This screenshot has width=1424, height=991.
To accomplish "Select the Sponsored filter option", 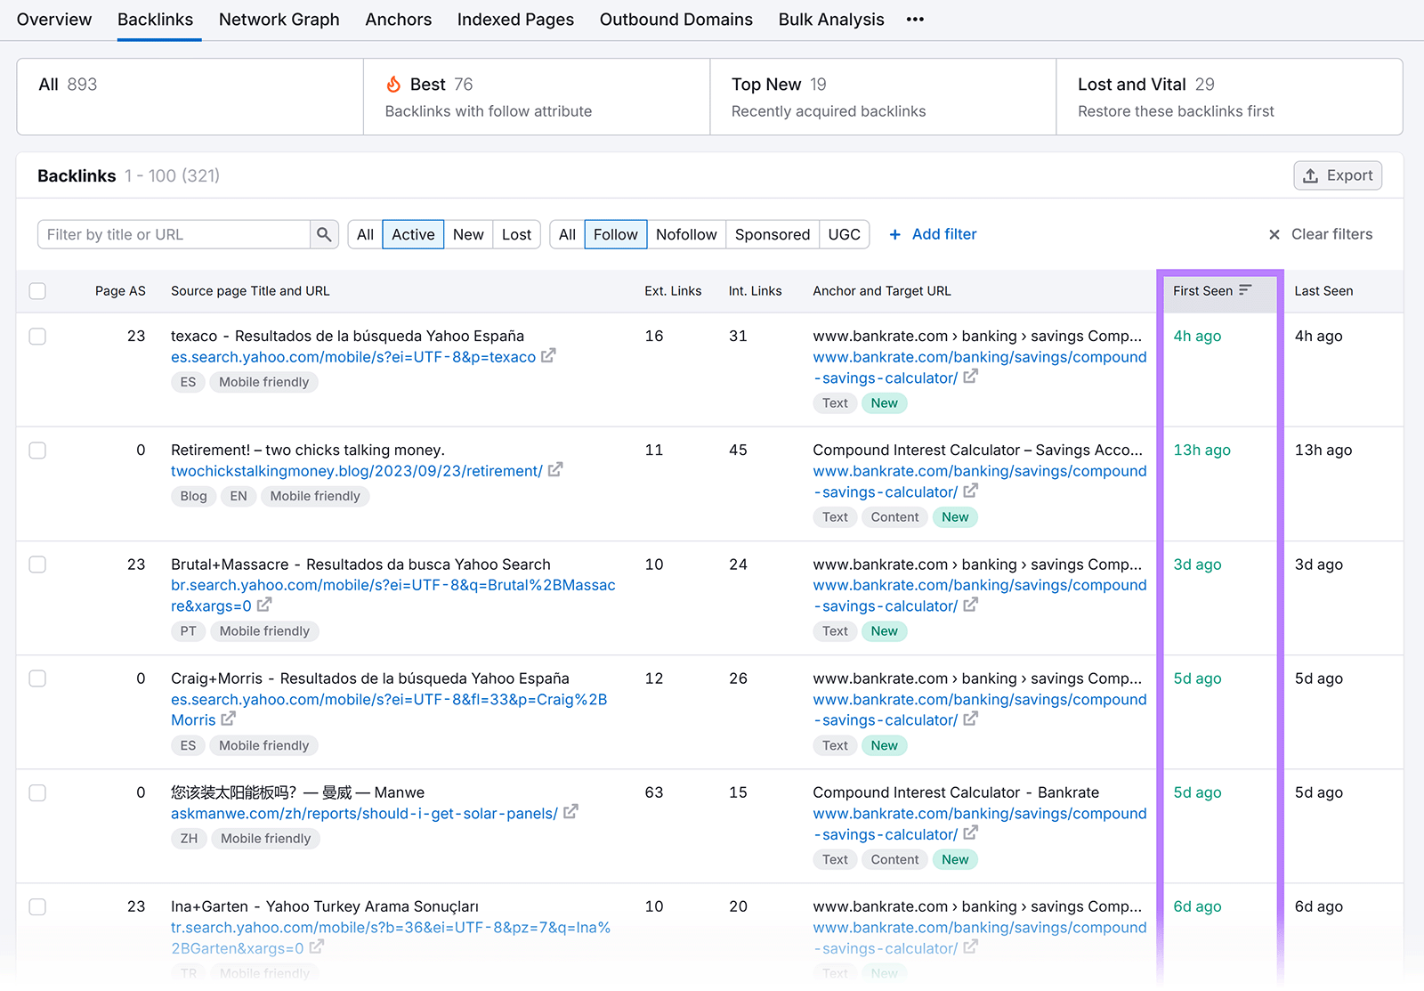I will pos(772,234).
